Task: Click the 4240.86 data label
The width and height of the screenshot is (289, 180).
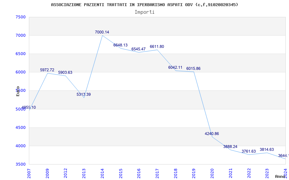Action: tap(212, 134)
